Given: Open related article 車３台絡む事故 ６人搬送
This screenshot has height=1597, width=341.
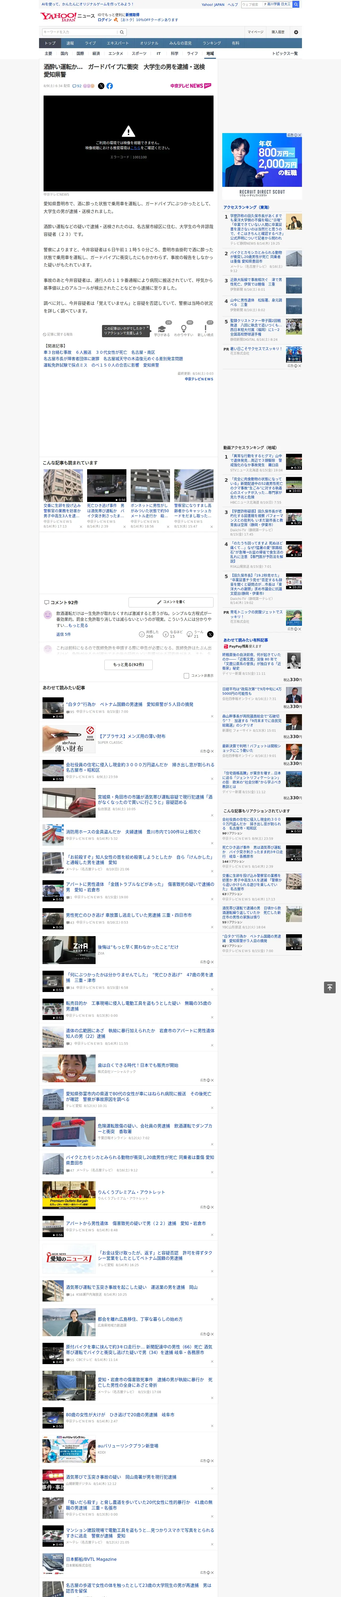Looking at the screenshot, I should [x=99, y=352].
